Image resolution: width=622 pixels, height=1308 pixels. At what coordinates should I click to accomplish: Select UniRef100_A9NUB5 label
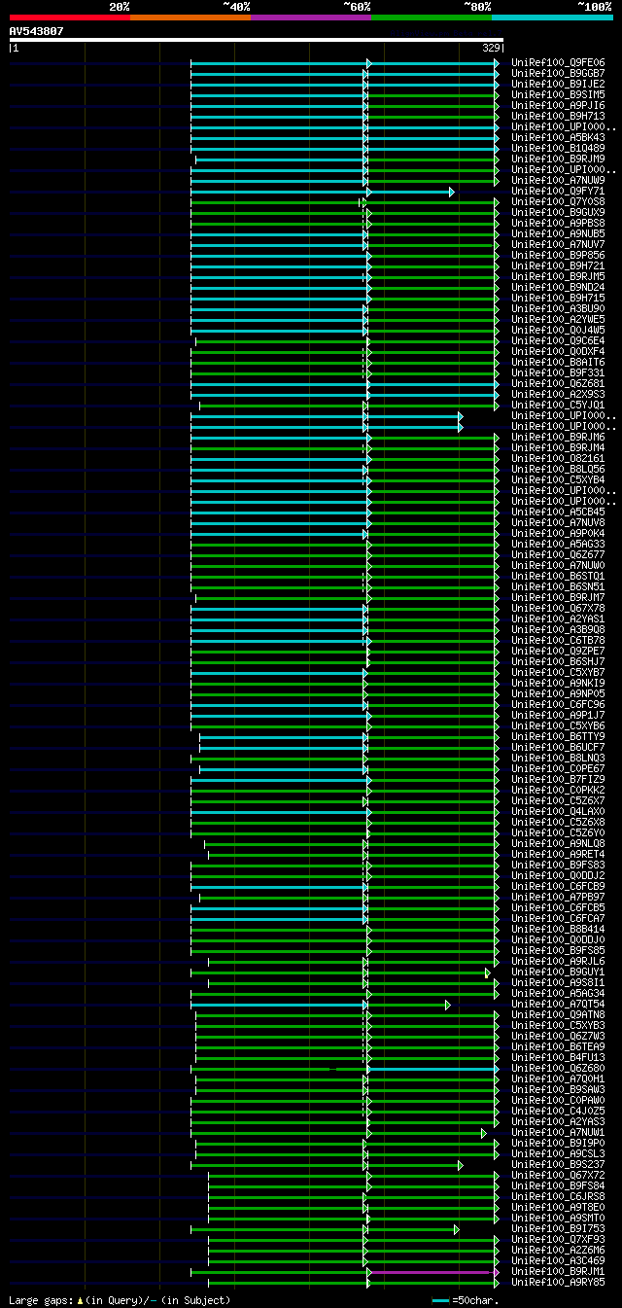pos(558,233)
